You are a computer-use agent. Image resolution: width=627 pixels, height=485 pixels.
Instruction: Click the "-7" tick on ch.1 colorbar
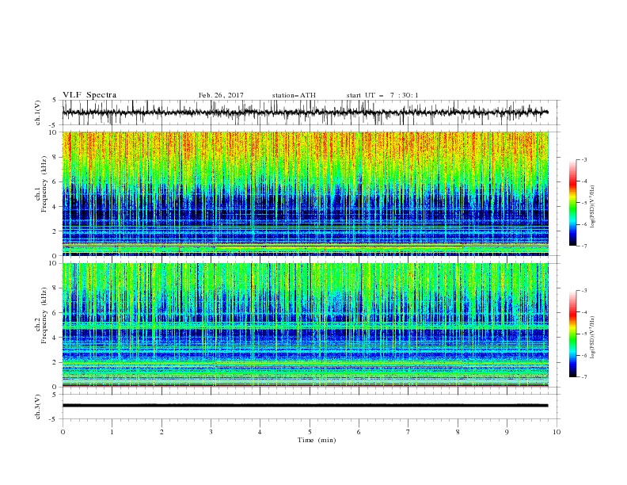[584, 246]
